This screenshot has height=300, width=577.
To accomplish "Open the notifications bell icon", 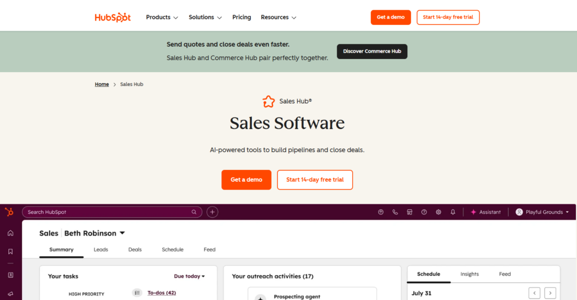I will (x=453, y=212).
